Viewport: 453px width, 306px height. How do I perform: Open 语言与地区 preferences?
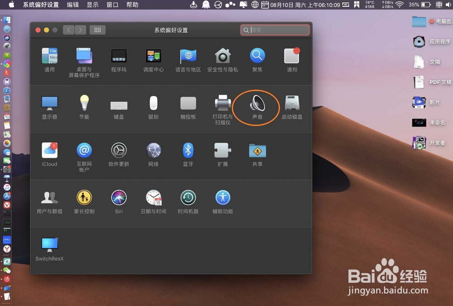tap(188, 59)
